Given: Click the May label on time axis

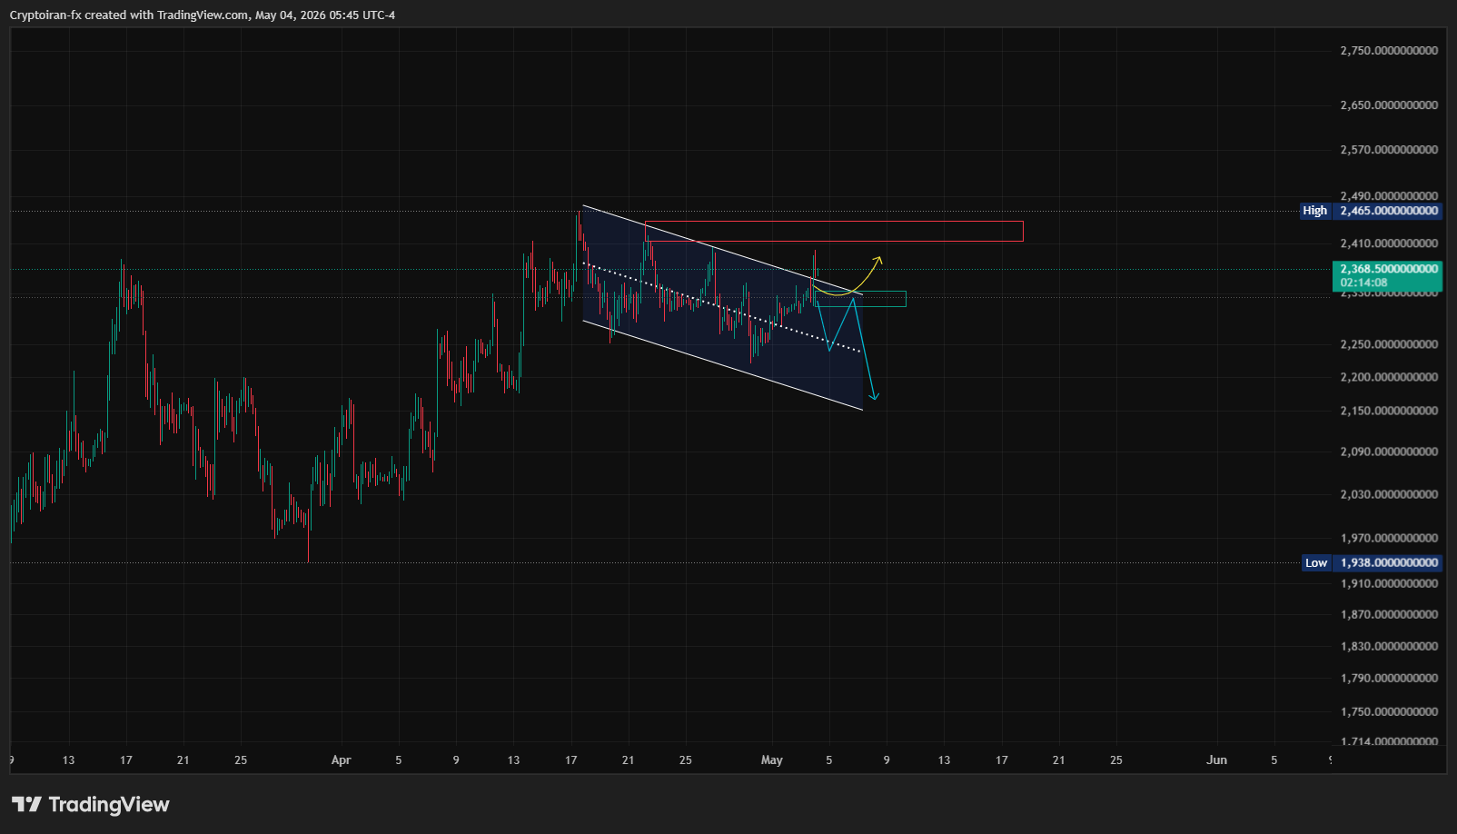Looking at the screenshot, I should click(772, 760).
